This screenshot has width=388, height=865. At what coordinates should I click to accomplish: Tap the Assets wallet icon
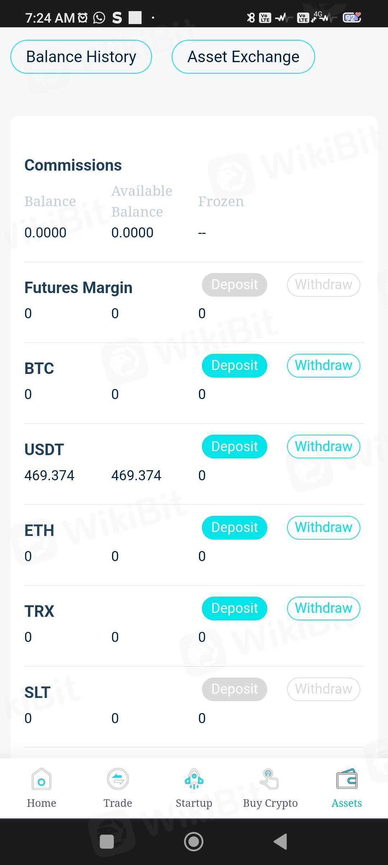point(347,780)
